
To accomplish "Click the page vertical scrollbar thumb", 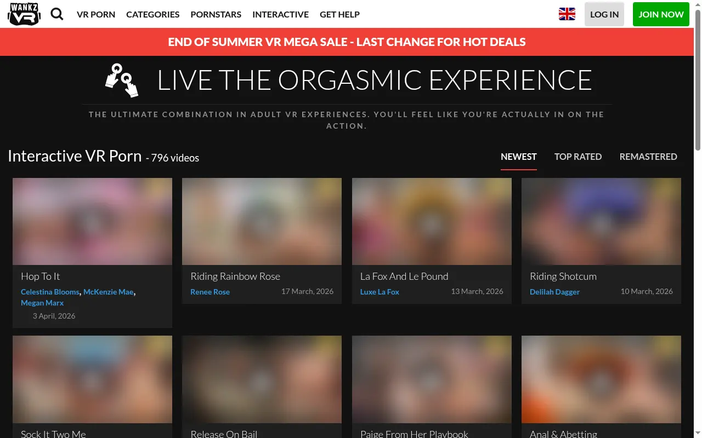I will click(x=698, y=79).
